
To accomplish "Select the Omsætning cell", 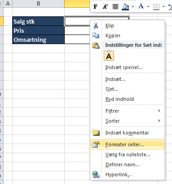I will point(38,40).
